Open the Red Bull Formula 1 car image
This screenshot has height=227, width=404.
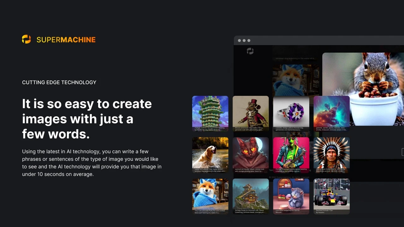(331, 196)
